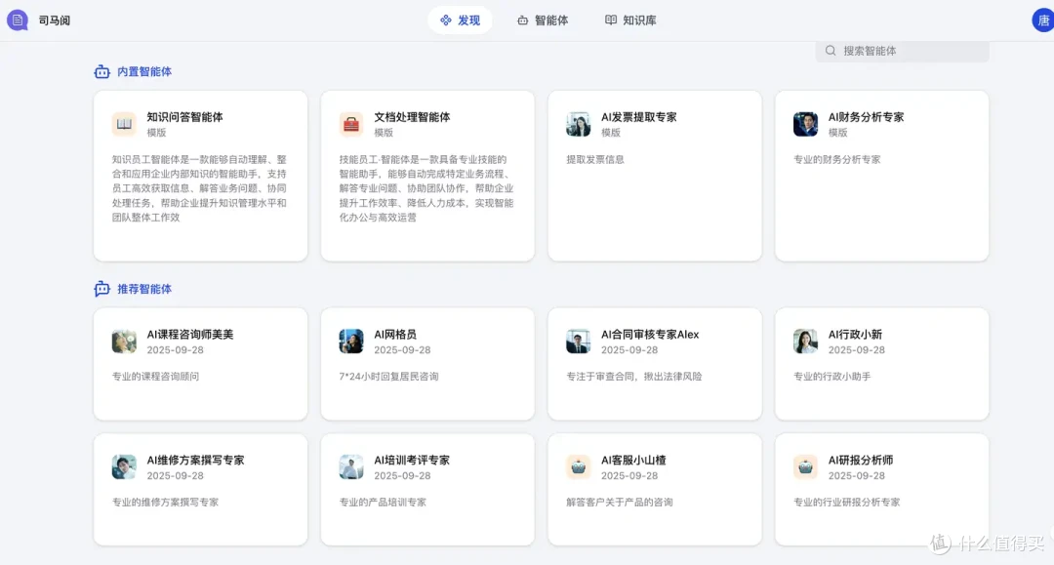
Task: Click the AI研报分析师 title text
Action: point(861,461)
